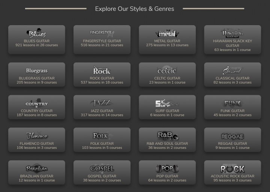Screen dimensions: 270x192
Task: Click '12 lessons in 1 course' text
Action: pyautogui.click(x=37, y=180)
